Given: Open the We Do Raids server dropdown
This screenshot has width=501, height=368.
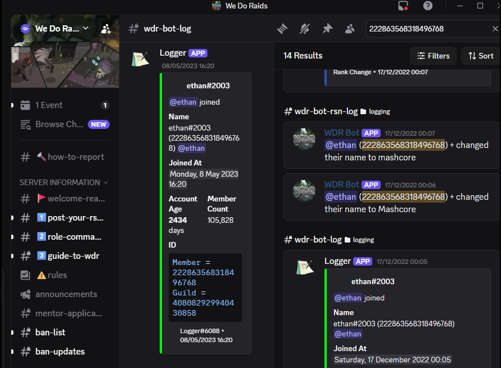Looking at the screenshot, I should coord(55,29).
